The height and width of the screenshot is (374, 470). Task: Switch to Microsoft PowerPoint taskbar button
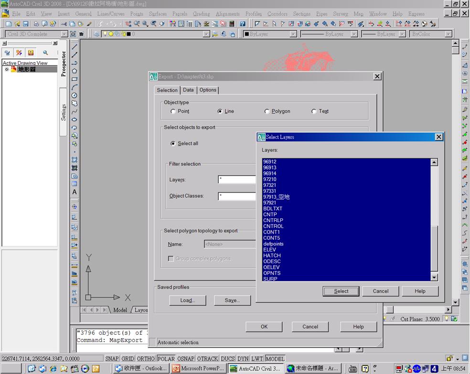click(199, 368)
